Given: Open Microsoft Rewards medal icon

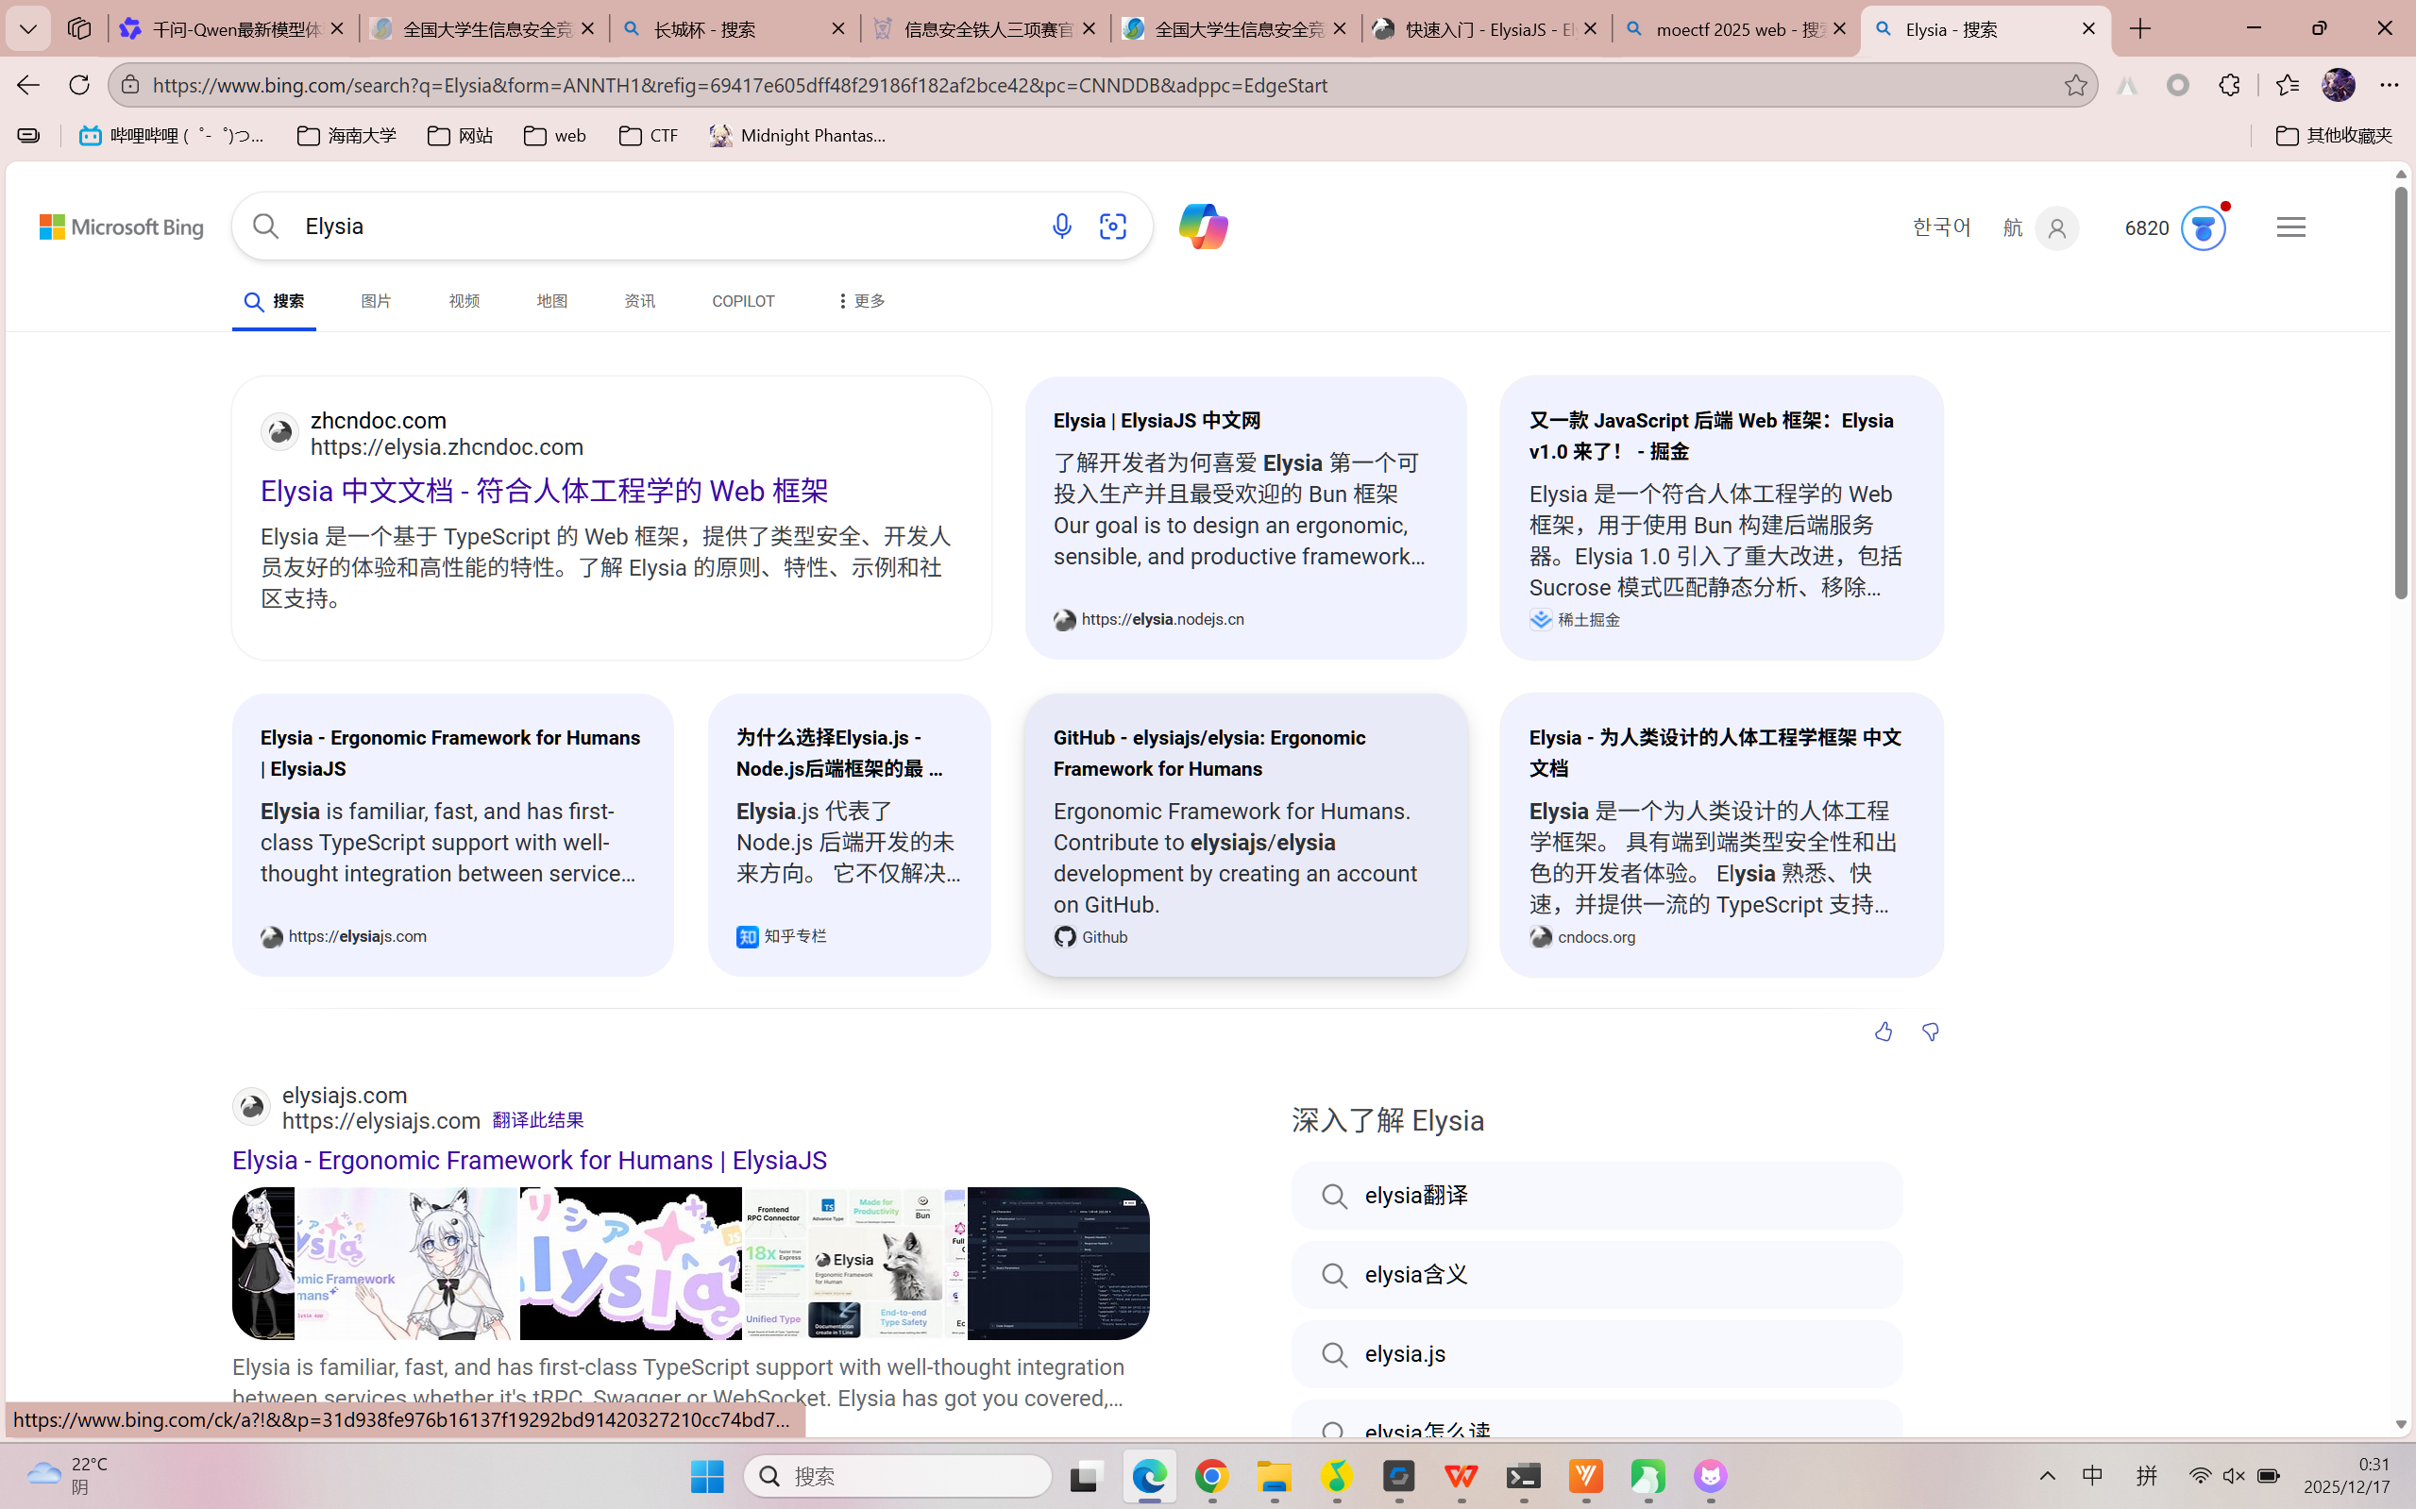Looking at the screenshot, I should (2203, 228).
